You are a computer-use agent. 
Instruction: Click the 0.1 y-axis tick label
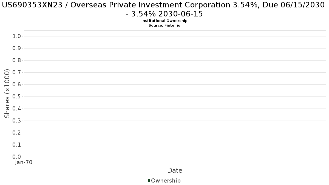tap(17, 145)
